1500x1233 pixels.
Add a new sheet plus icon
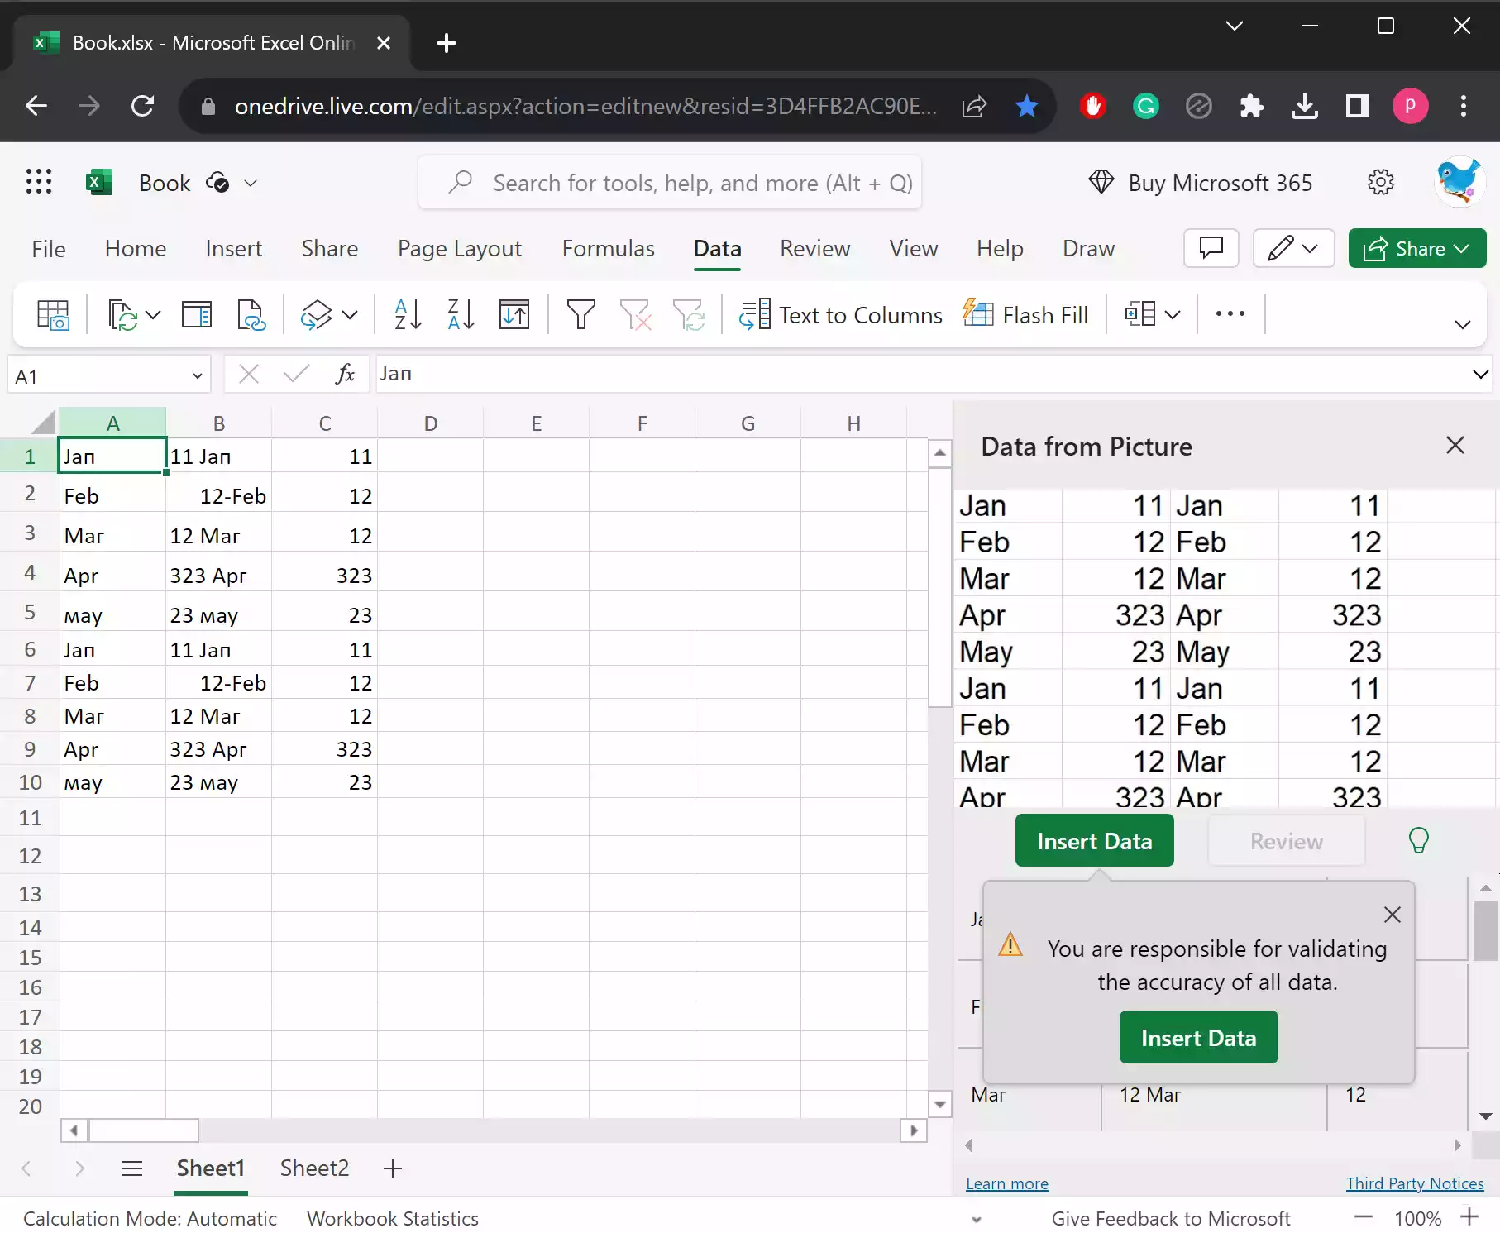(393, 1168)
